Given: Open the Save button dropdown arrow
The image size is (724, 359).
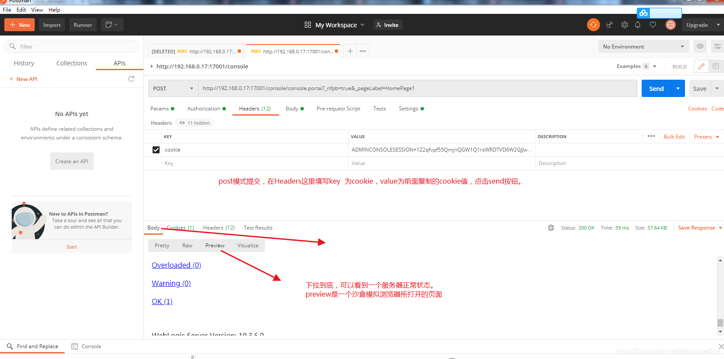Looking at the screenshot, I should pos(717,88).
